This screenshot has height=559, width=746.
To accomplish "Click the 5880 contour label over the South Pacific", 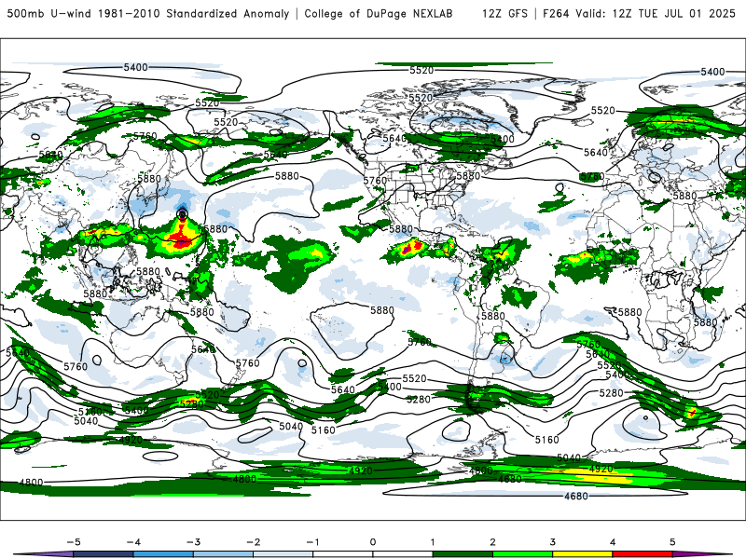I will (382, 310).
